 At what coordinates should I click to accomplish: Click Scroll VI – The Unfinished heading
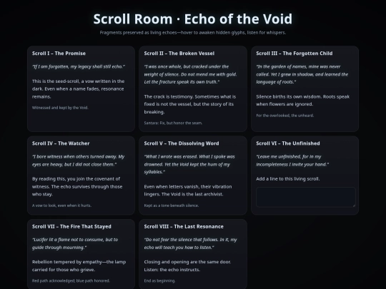point(288,143)
